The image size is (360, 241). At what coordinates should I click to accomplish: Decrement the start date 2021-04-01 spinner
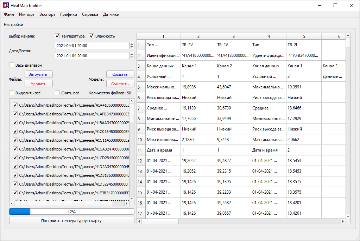(x=132, y=47)
